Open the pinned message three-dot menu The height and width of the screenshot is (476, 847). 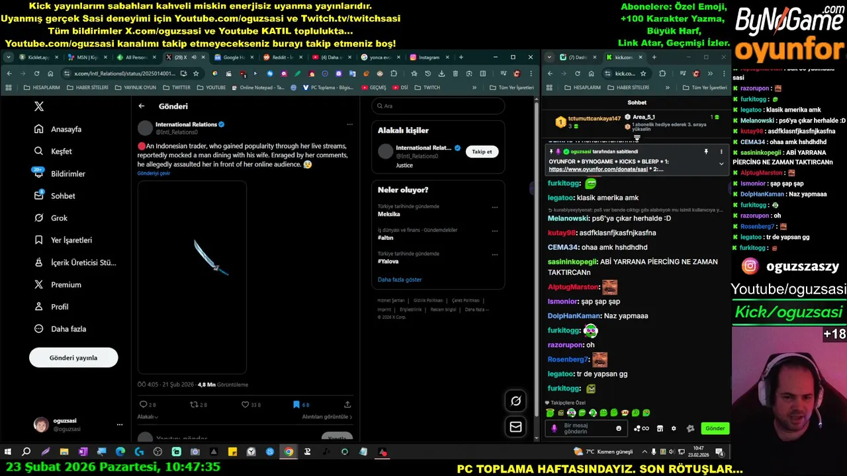(721, 152)
